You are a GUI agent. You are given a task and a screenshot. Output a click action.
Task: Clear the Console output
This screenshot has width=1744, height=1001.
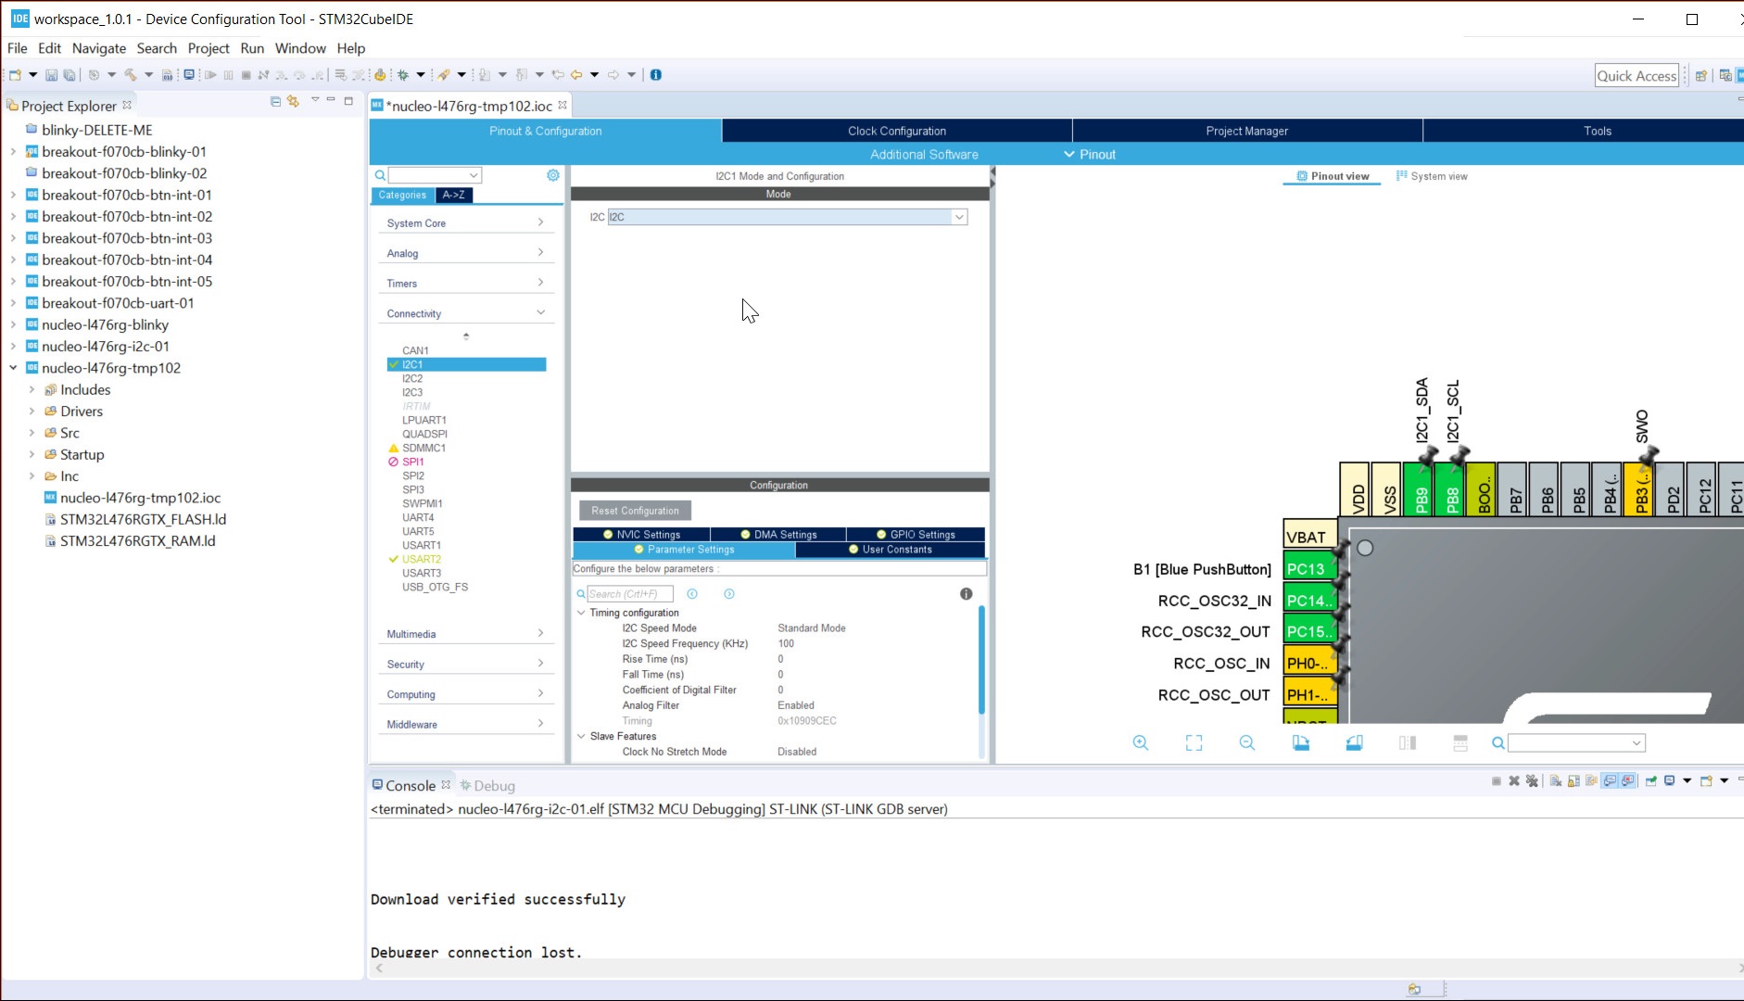tap(1556, 781)
